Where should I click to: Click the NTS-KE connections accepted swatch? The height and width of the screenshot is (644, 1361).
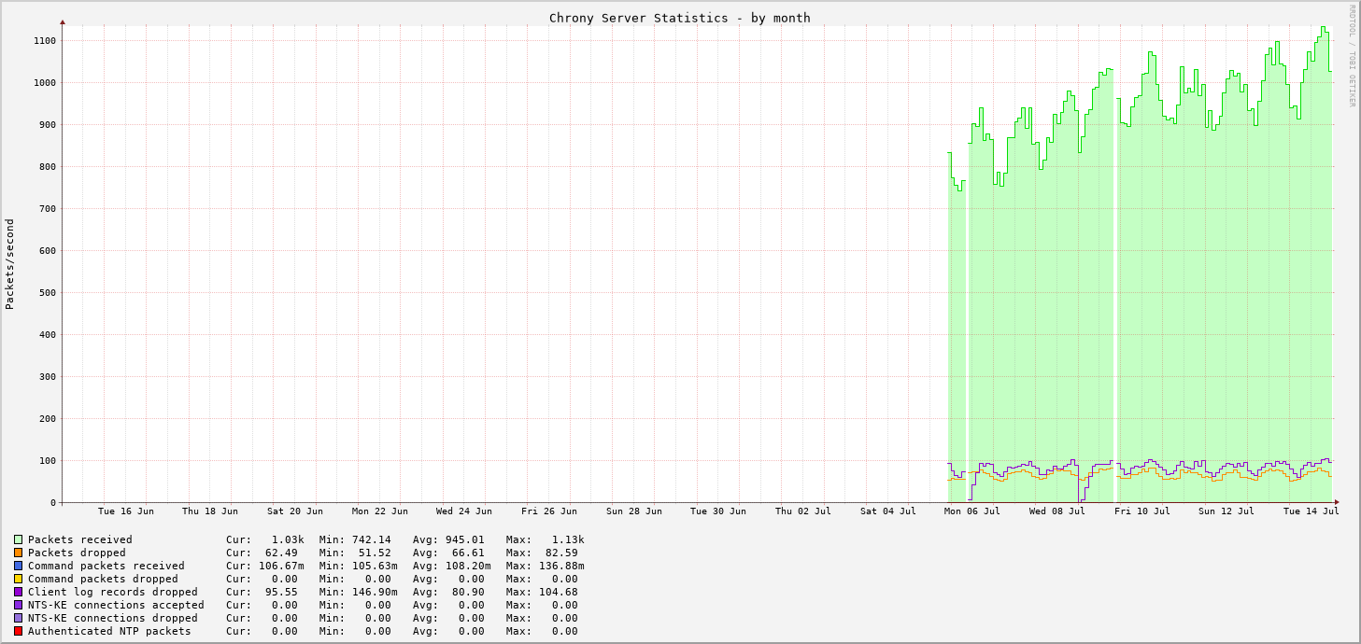(x=18, y=605)
